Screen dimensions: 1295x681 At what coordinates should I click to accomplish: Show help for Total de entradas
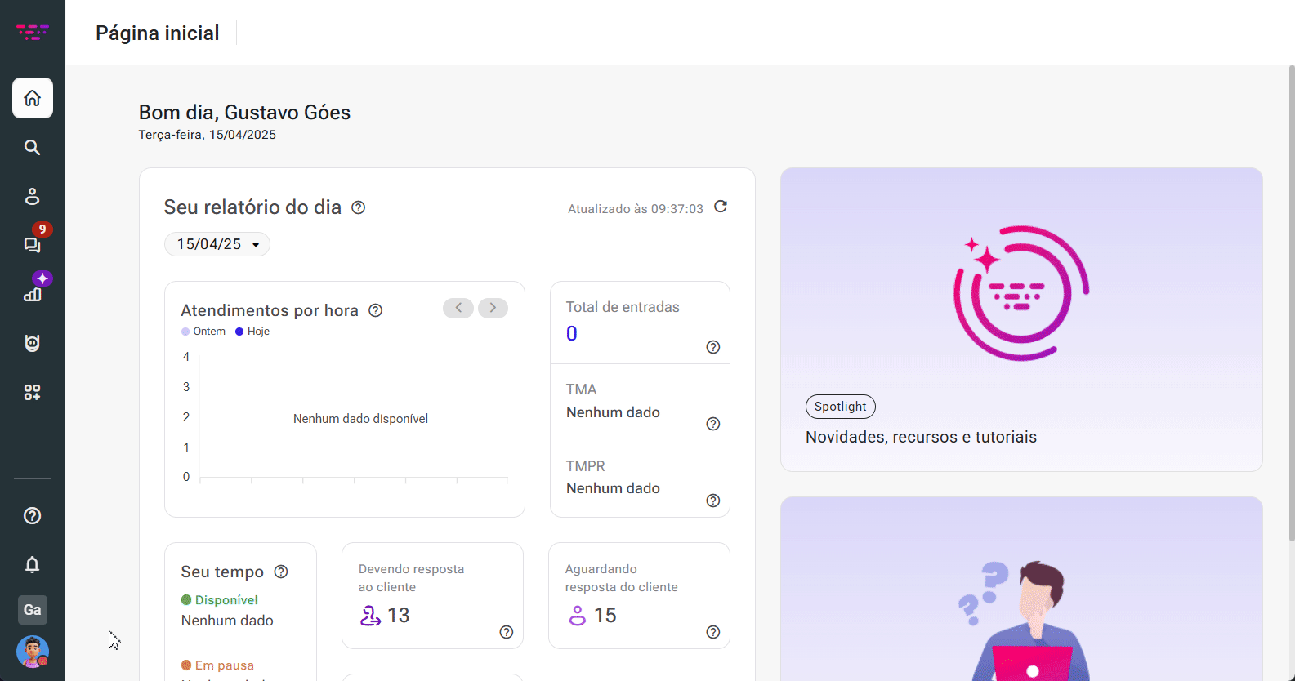click(713, 347)
